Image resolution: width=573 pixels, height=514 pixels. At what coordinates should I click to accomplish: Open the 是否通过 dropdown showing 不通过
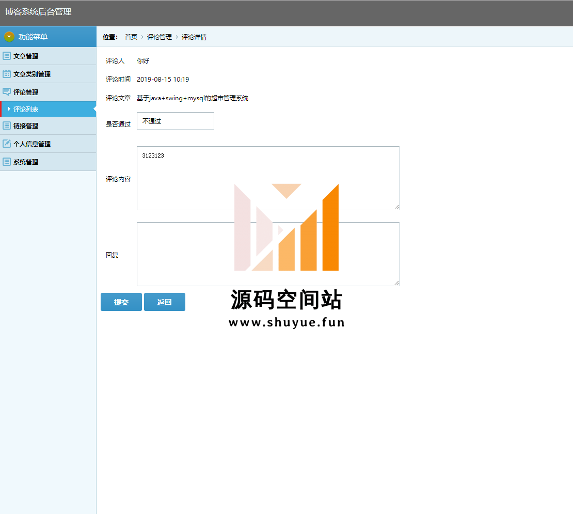[x=175, y=121]
